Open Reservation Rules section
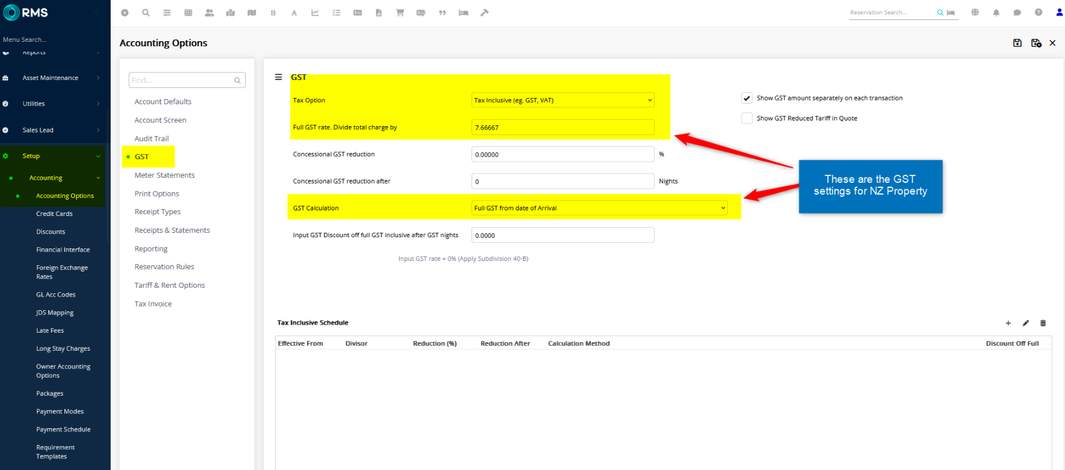This screenshot has height=470, width=1065. point(164,267)
